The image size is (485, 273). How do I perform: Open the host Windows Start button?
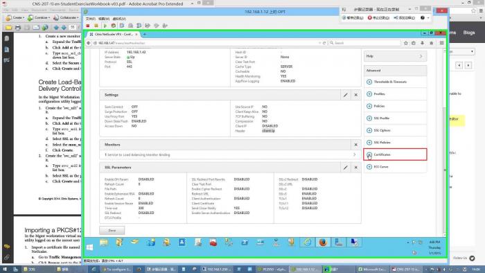[x=5, y=270]
